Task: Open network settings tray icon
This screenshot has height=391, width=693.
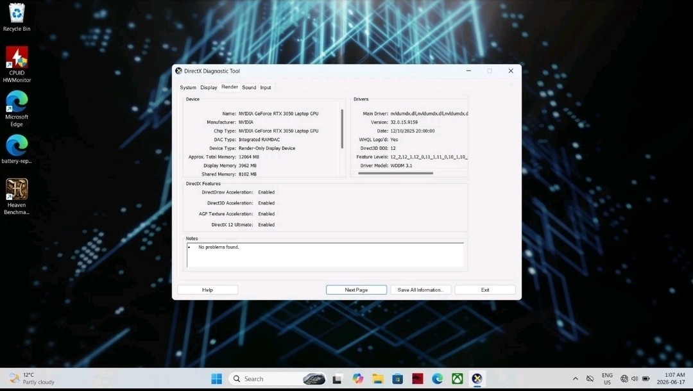Action: (624, 379)
